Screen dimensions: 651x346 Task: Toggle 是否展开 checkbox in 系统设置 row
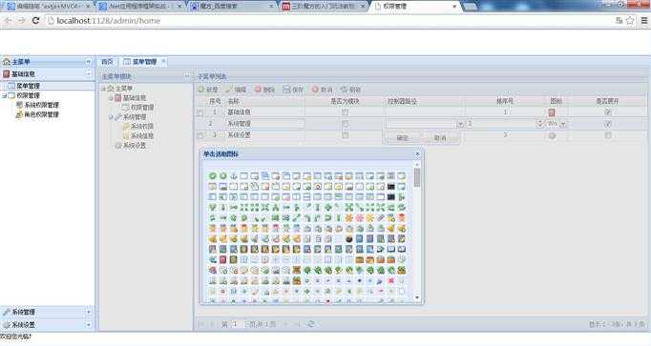(x=608, y=135)
